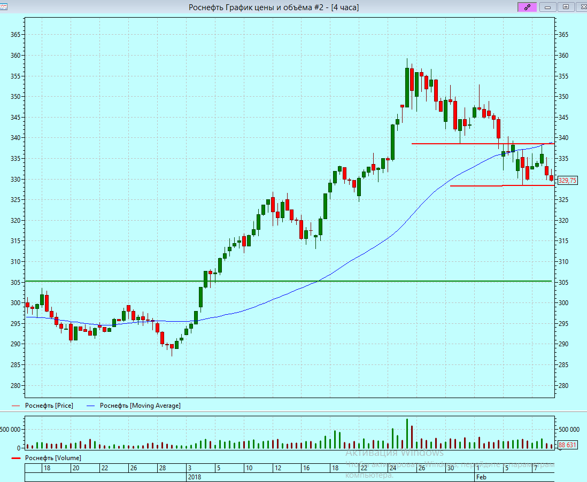Select the Роснефть [Volume] legend label

pyautogui.click(x=53, y=458)
